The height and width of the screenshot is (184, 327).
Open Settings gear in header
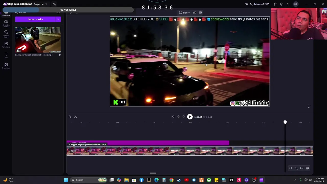click(x=282, y=4)
